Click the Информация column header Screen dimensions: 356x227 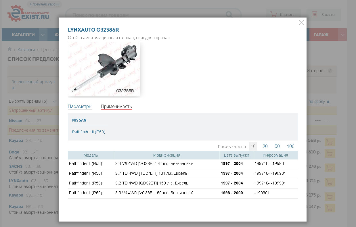(275, 155)
